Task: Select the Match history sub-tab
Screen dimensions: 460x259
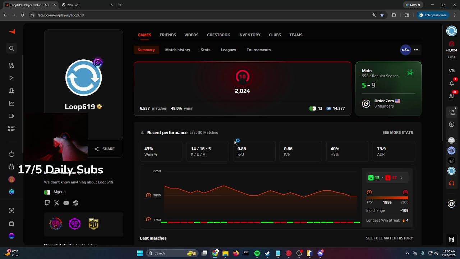Action: tap(178, 50)
